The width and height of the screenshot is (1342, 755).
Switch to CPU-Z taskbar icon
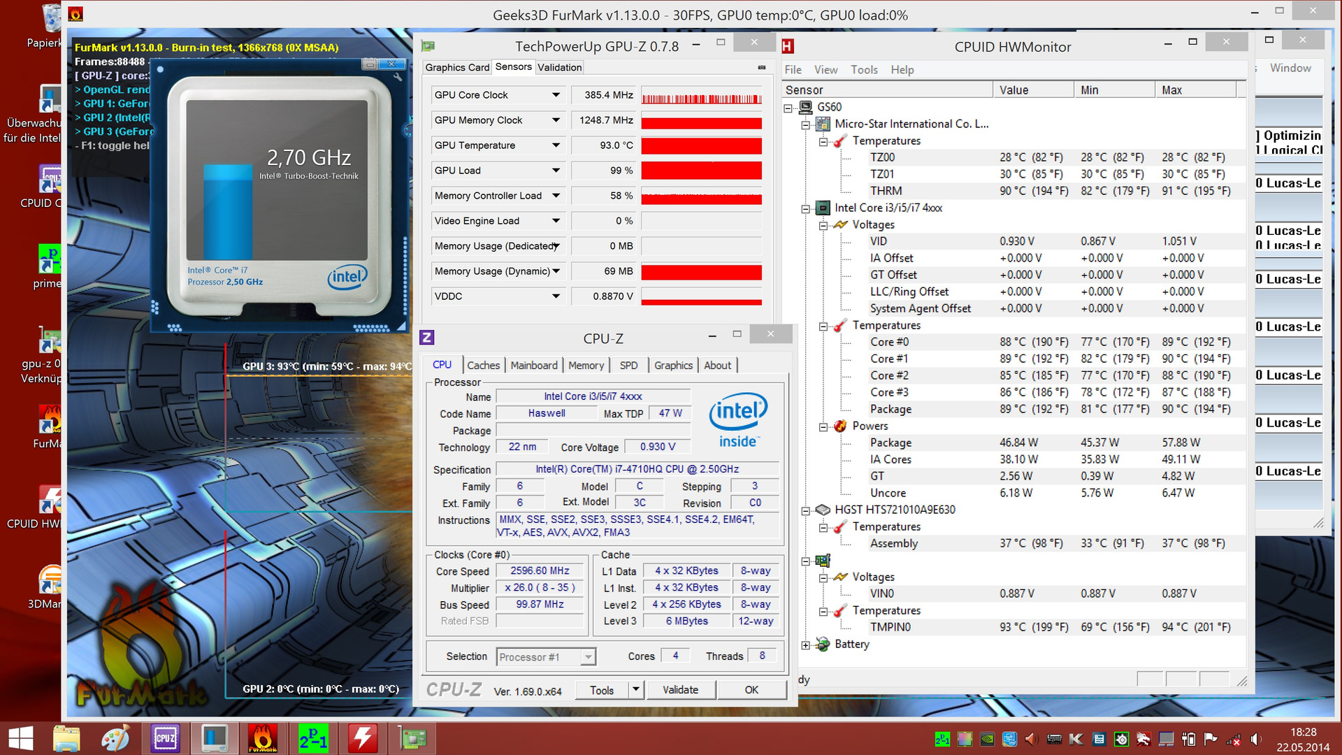[165, 738]
